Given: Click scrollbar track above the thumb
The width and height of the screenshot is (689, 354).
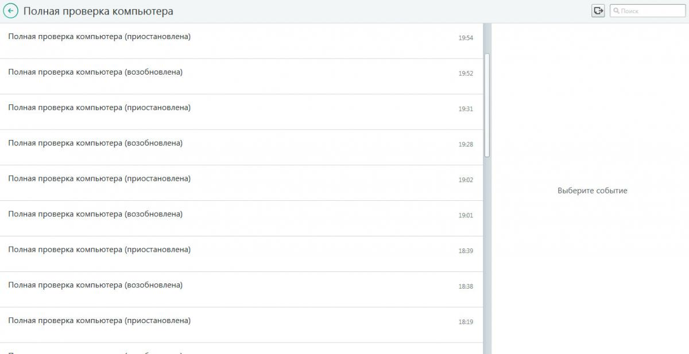Looking at the screenshot, I should (487, 38).
